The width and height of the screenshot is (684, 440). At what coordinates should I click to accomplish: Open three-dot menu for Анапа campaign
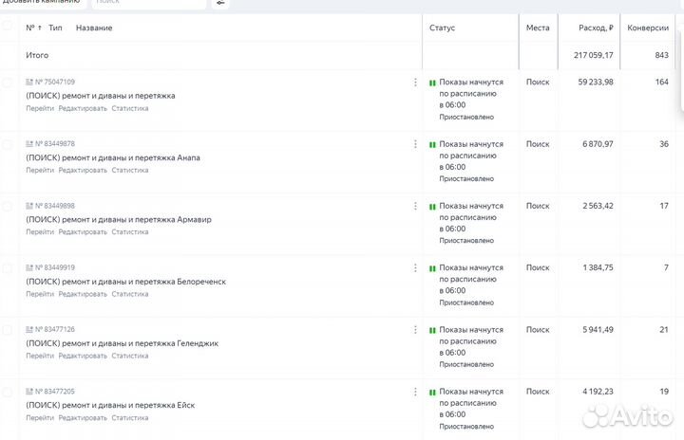pyautogui.click(x=415, y=144)
